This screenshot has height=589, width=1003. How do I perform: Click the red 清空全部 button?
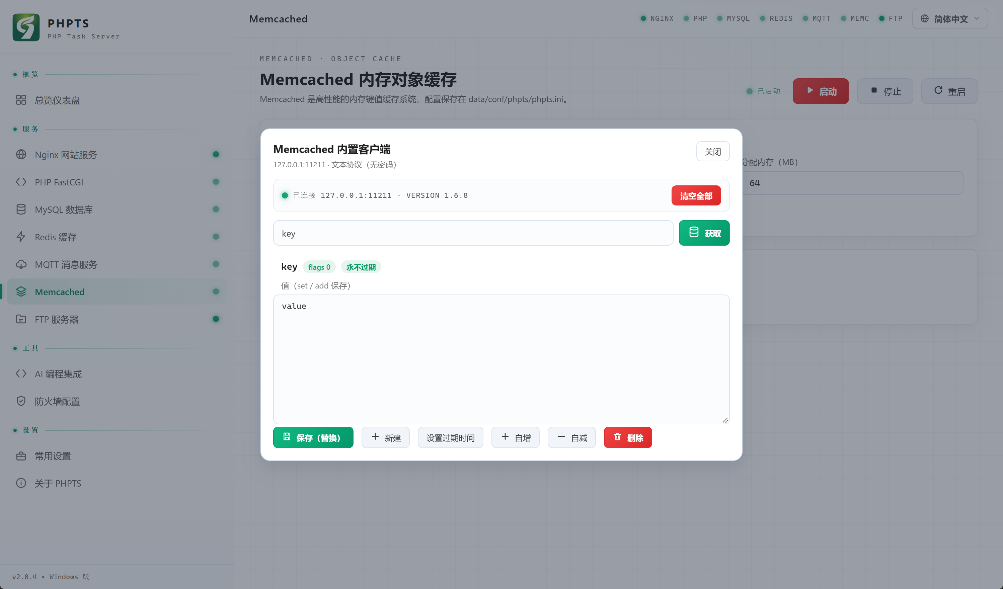(696, 196)
